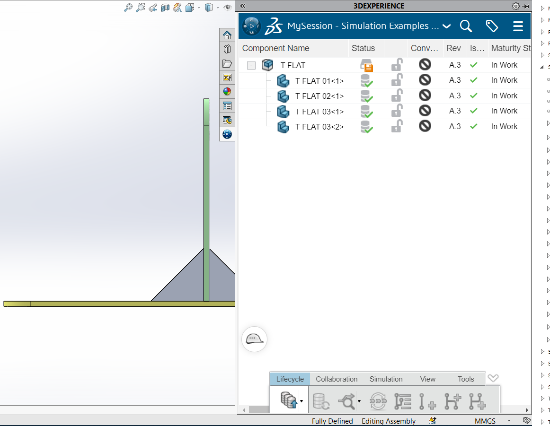Switch to the Simulation tab

tap(386, 379)
